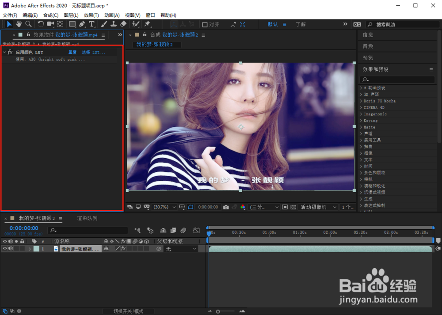
Task: Toggle the shy layers icon in timeline
Action: (163, 231)
